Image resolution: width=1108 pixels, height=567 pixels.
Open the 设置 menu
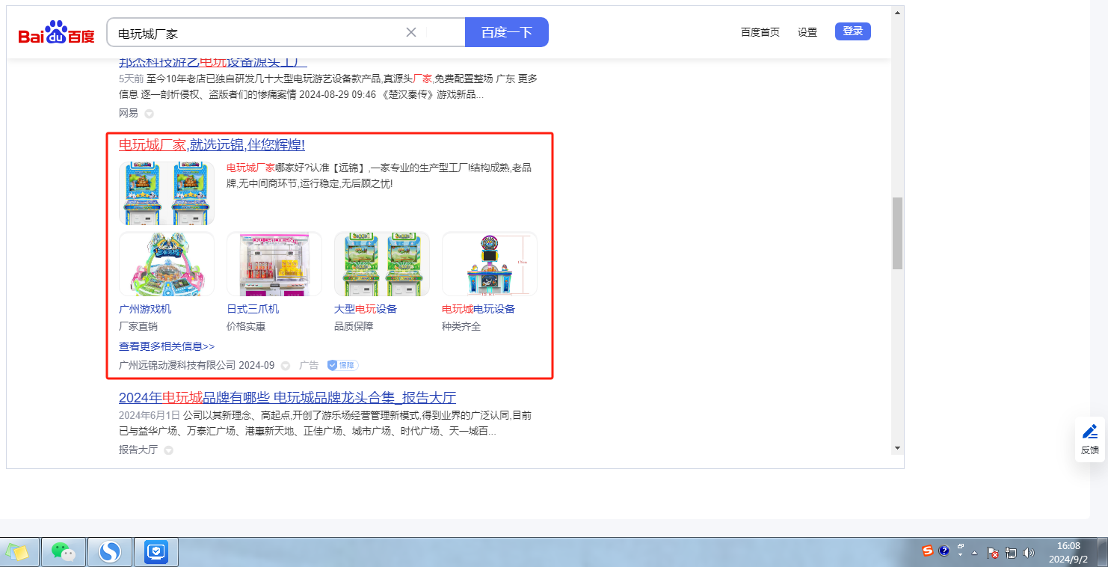807,32
